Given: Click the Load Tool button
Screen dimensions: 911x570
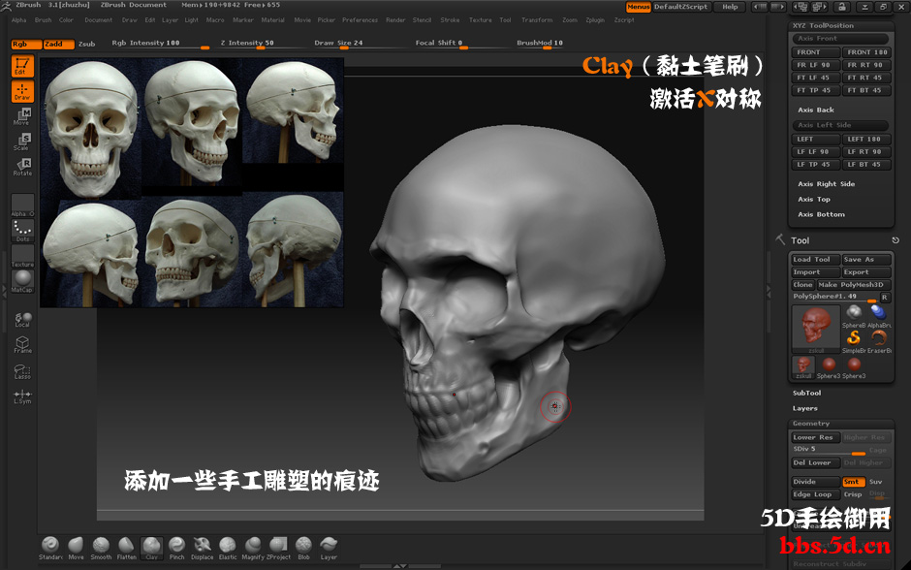Looking at the screenshot, I should click(815, 259).
